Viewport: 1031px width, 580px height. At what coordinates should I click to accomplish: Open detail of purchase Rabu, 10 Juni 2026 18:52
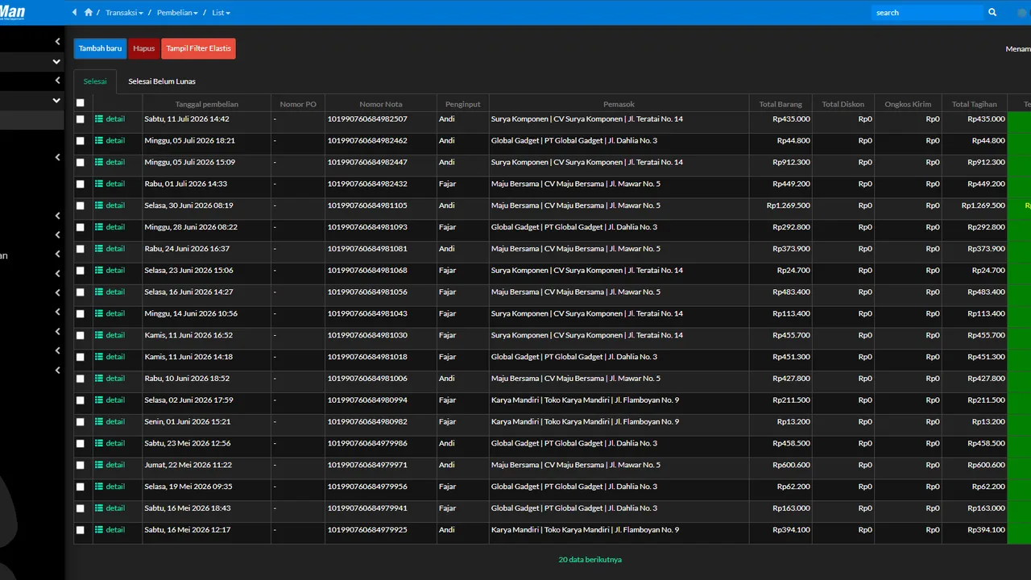(x=110, y=379)
